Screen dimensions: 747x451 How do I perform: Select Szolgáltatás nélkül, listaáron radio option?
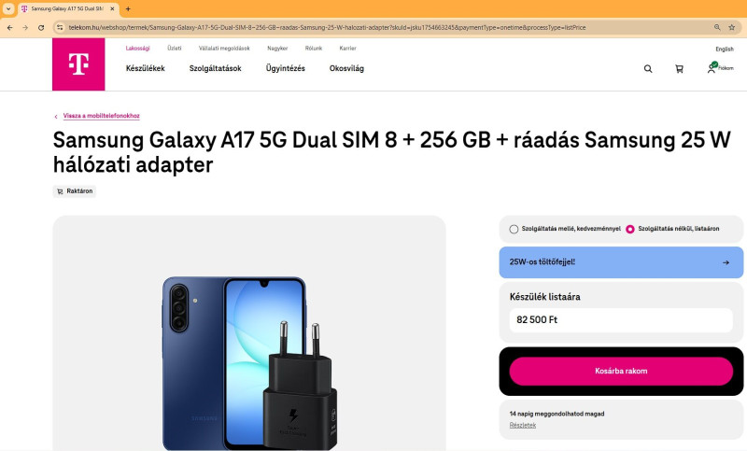[x=629, y=229]
